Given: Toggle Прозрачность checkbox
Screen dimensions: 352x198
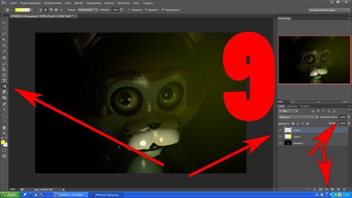Looking at the screenshot, I should pyautogui.click(x=163, y=10).
